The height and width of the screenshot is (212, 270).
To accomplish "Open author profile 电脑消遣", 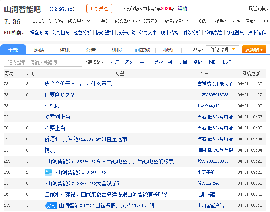I will click(x=206, y=194).
